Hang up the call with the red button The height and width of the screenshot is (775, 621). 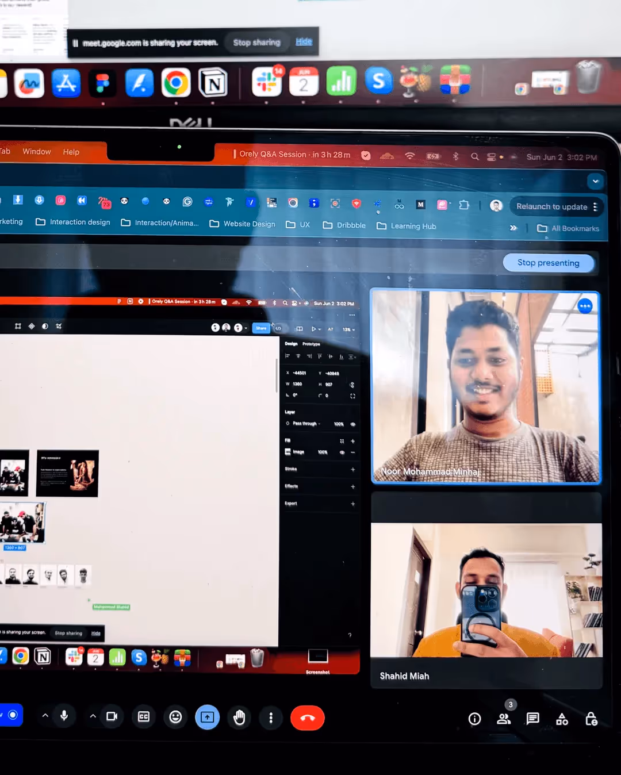tap(308, 718)
